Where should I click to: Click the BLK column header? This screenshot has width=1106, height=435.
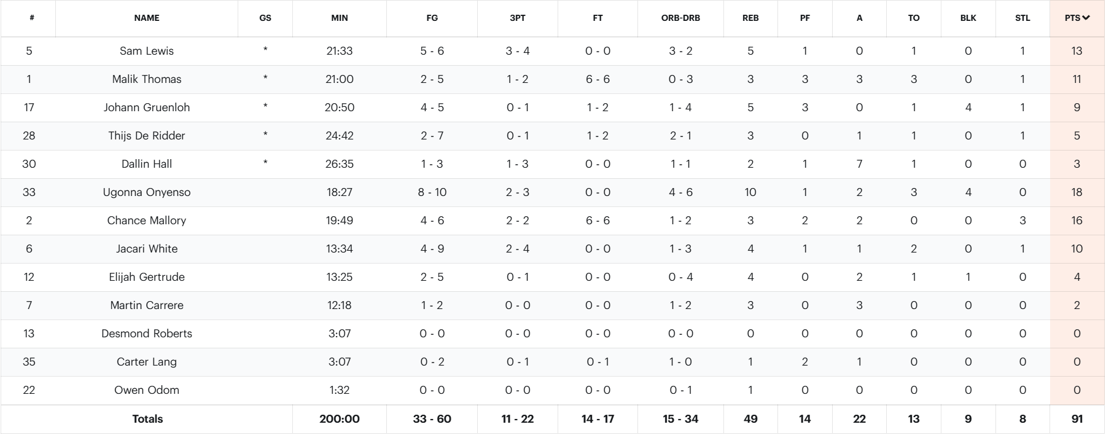[x=968, y=18]
